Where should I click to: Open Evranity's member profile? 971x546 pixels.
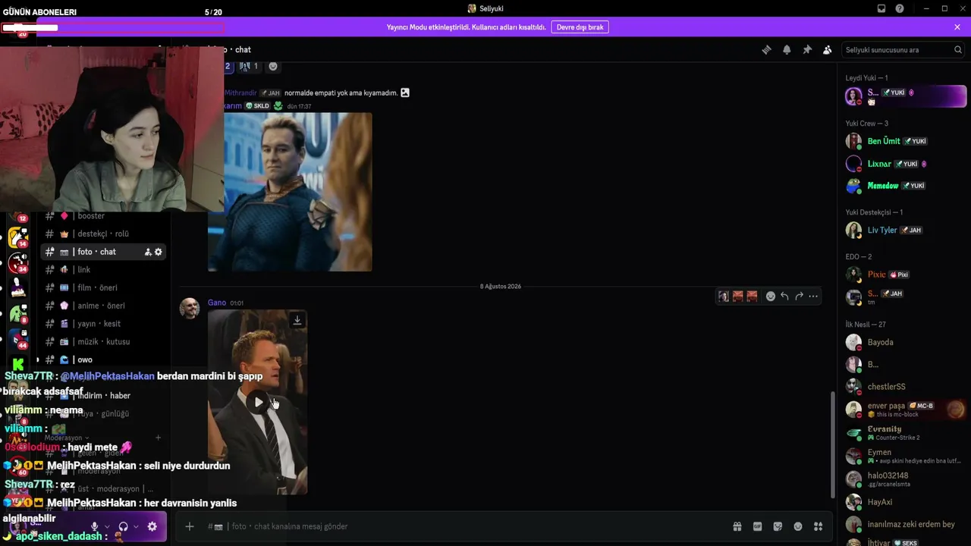point(904,433)
